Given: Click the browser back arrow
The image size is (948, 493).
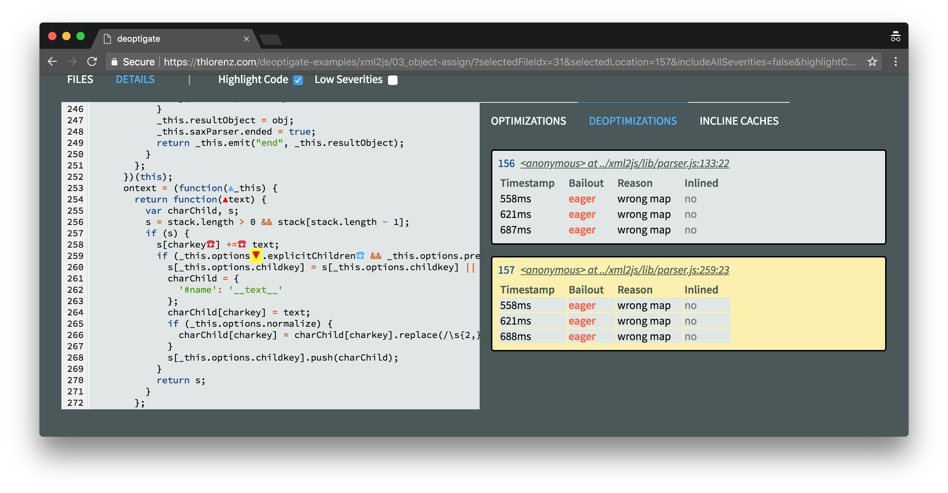Looking at the screenshot, I should point(52,61).
